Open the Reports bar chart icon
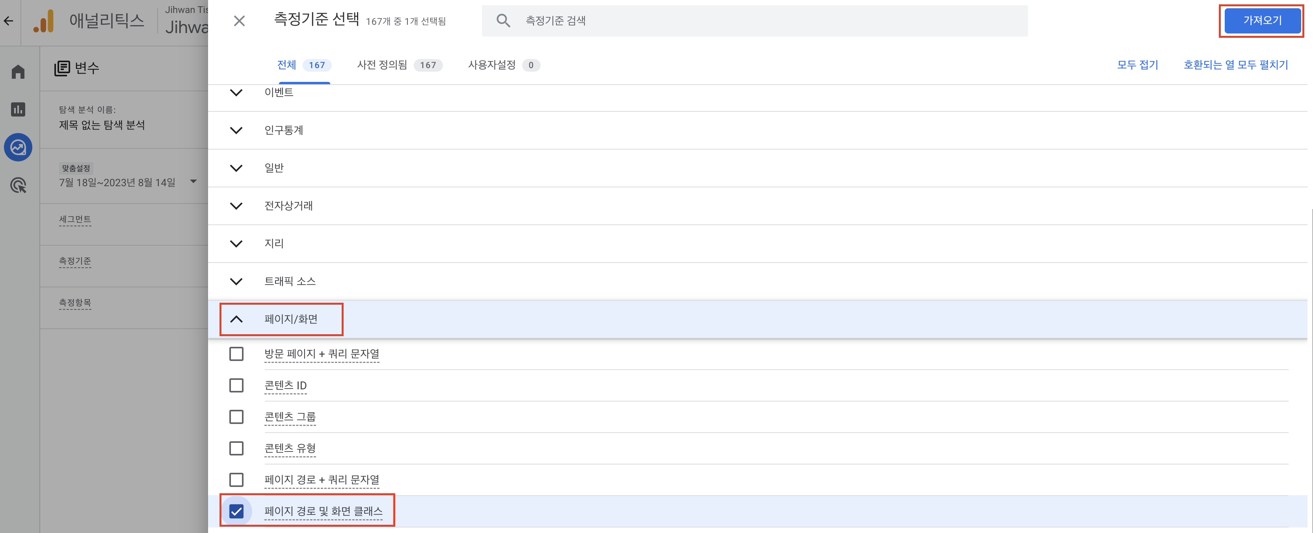The width and height of the screenshot is (1313, 533). [x=19, y=109]
